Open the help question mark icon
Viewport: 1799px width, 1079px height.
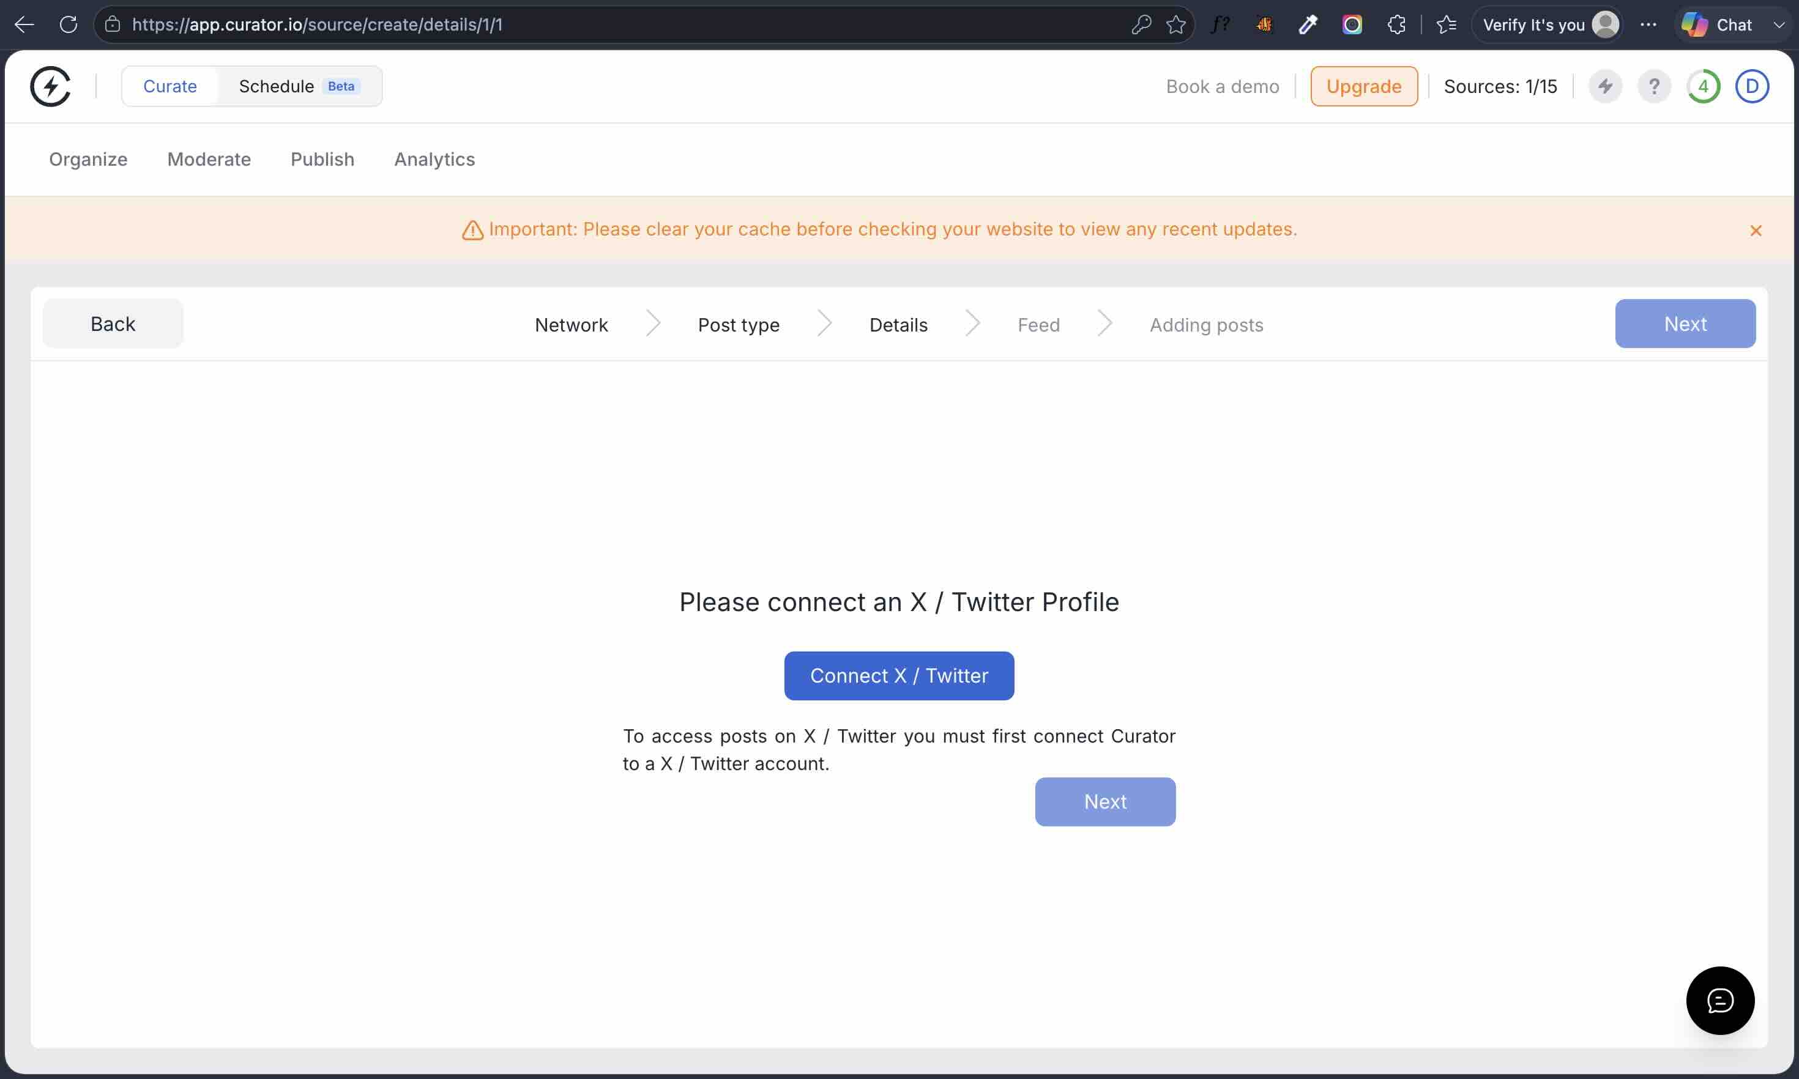(x=1653, y=86)
